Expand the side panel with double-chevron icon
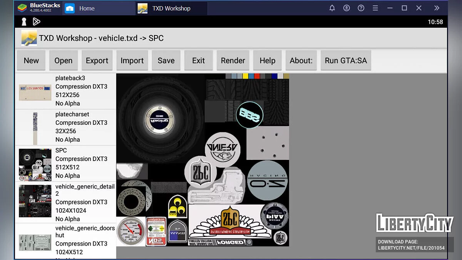The height and width of the screenshot is (260, 462). pyautogui.click(x=437, y=8)
